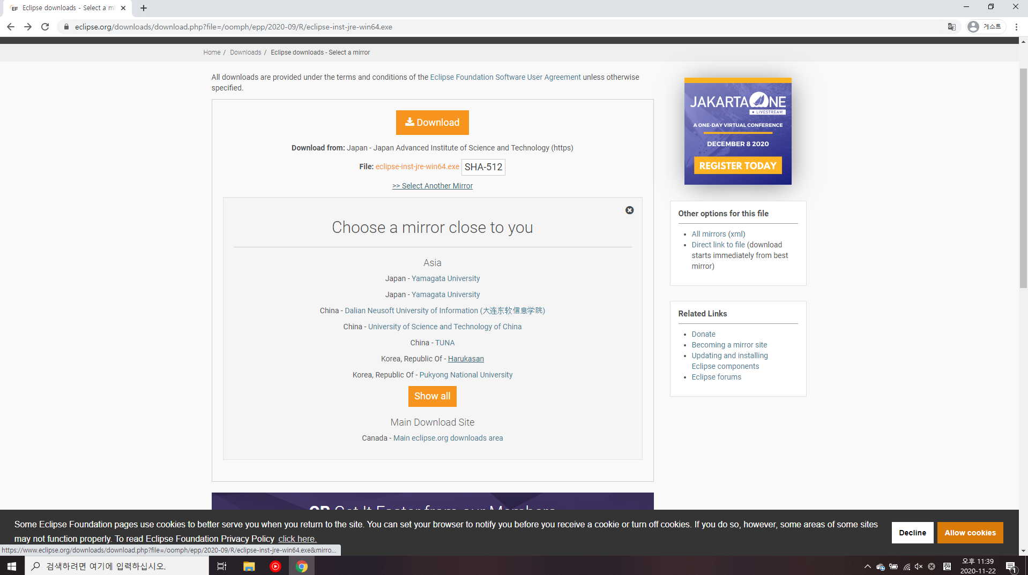Open Task View on taskbar
Image resolution: width=1028 pixels, height=575 pixels.
[x=221, y=566]
